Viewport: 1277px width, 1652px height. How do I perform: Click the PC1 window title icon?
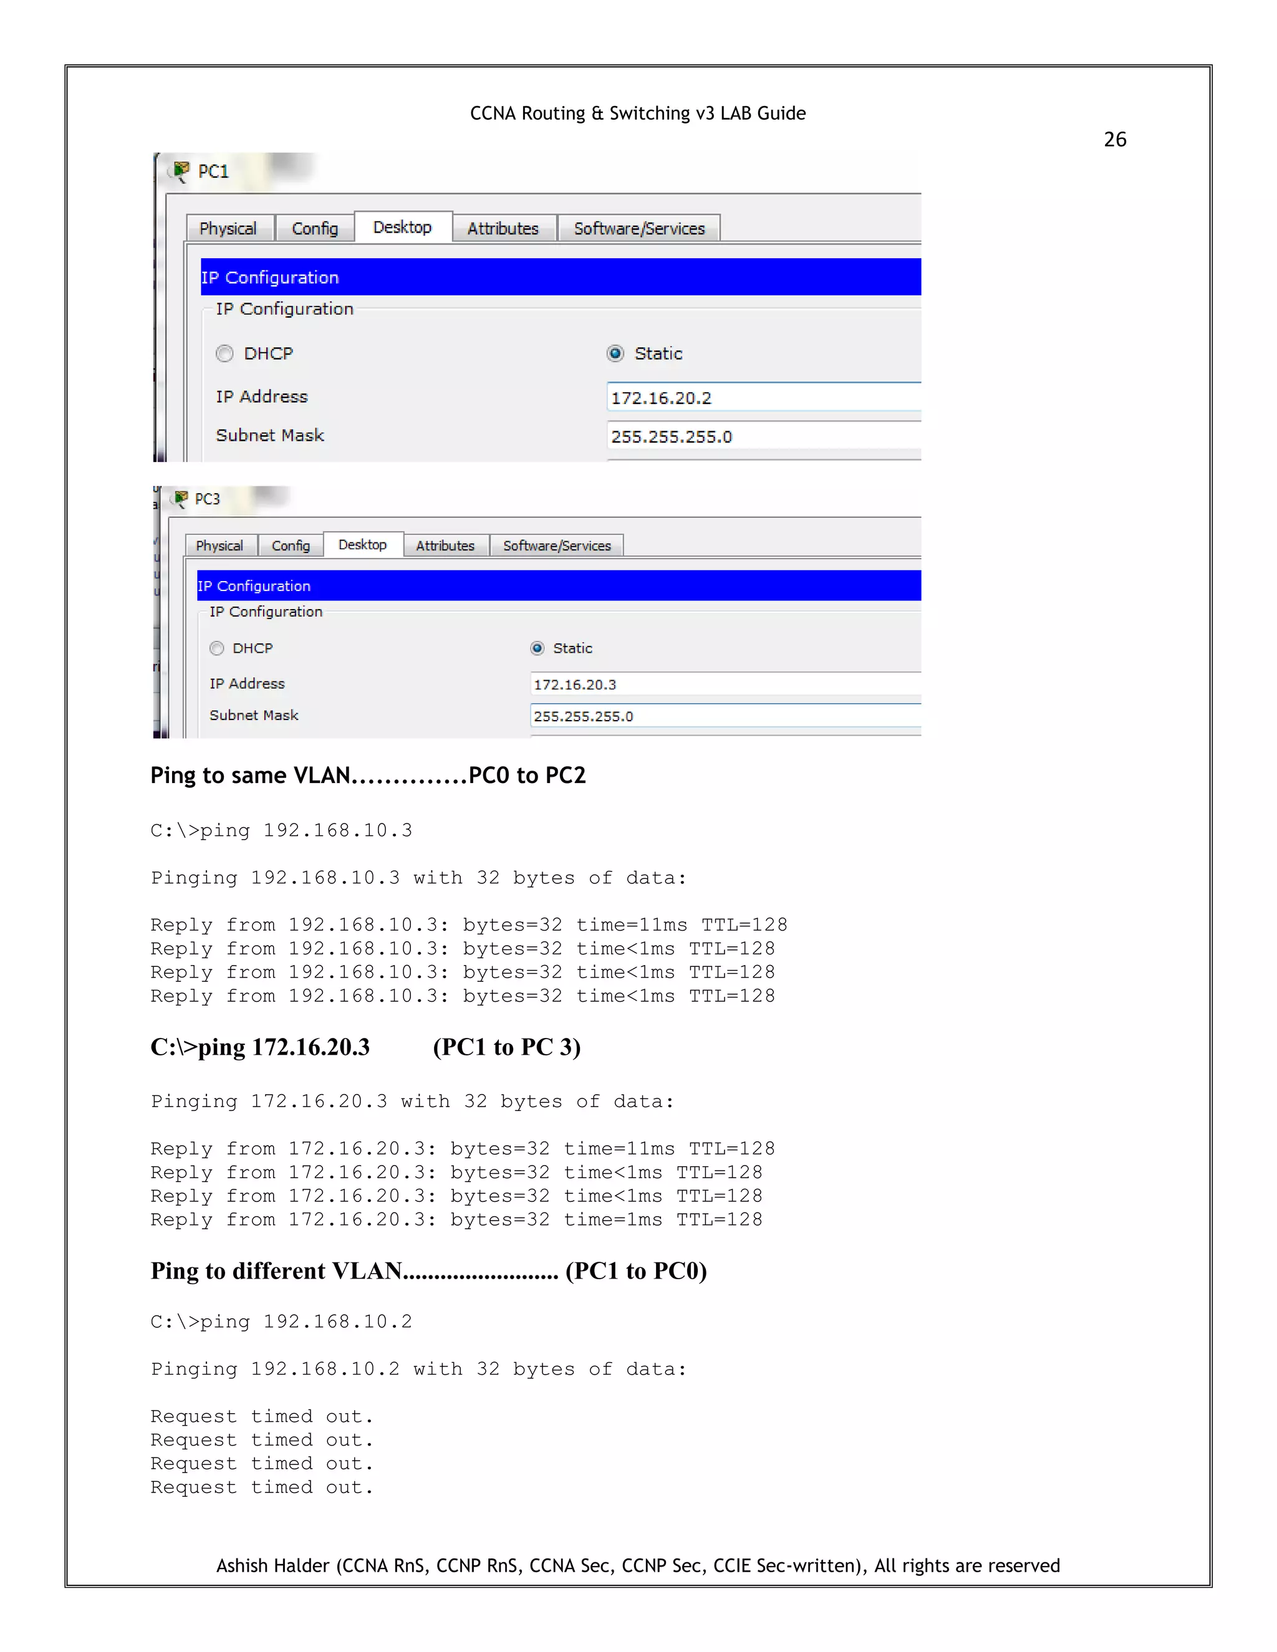(x=181, y=171)
